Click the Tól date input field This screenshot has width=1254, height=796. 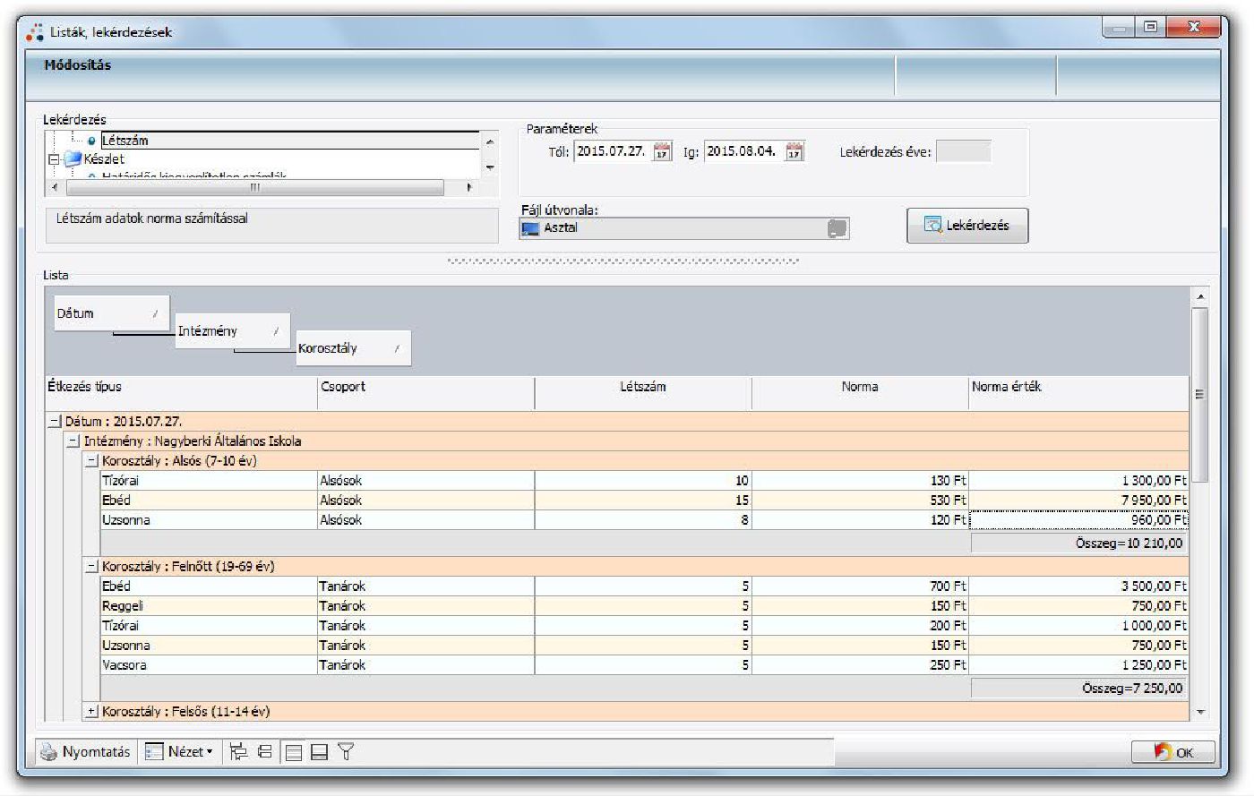pos(612,151)
